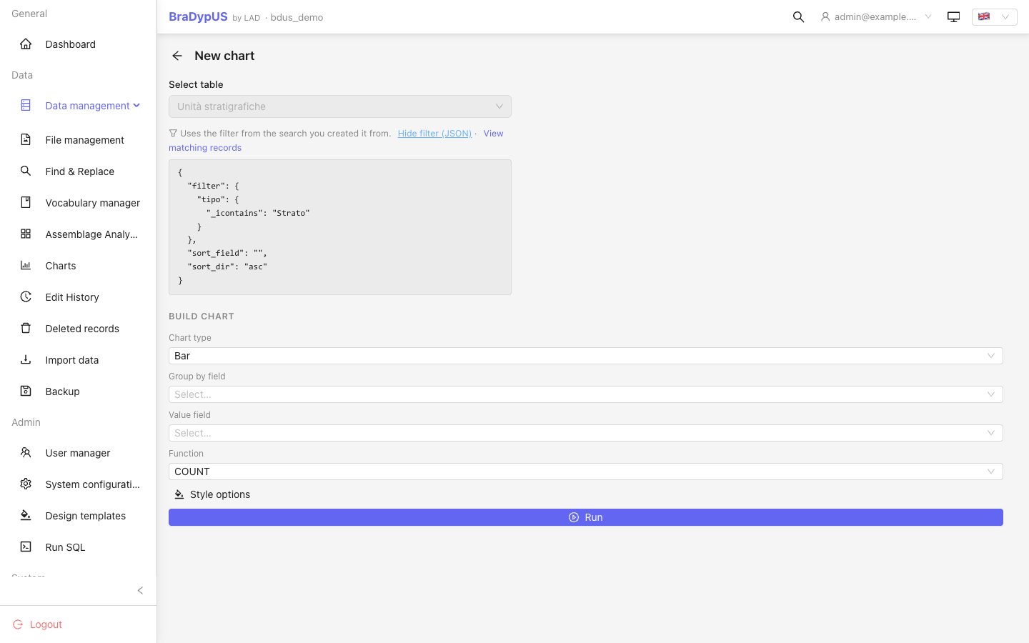Click the JSON filter code block
This screenshot has width=1029, height=643.
340,227
